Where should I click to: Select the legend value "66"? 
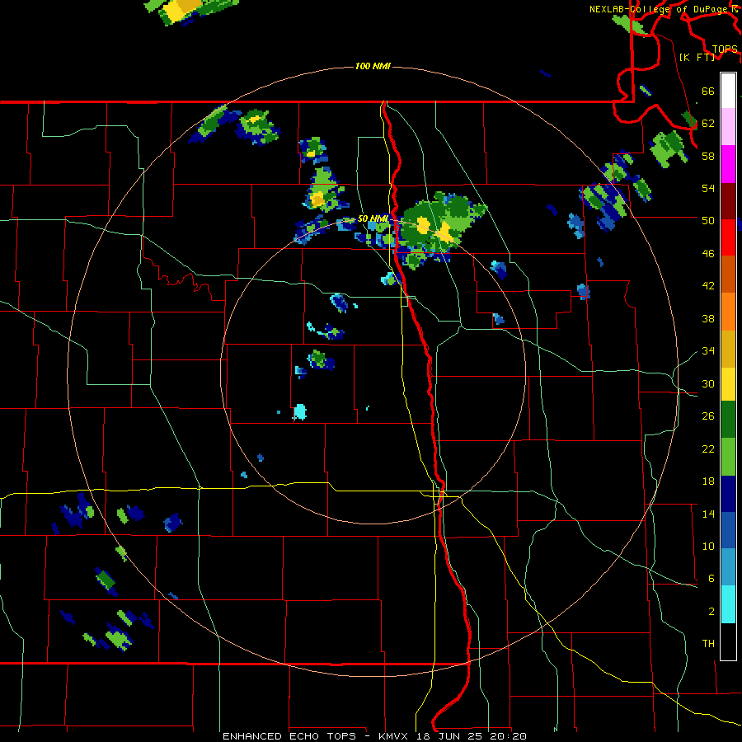tap(708, 91)
